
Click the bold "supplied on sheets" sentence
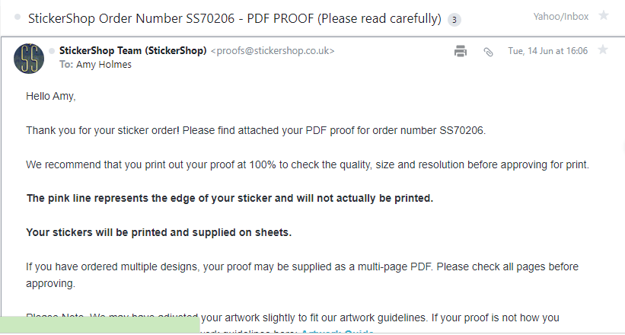click(x=158, y=232)
